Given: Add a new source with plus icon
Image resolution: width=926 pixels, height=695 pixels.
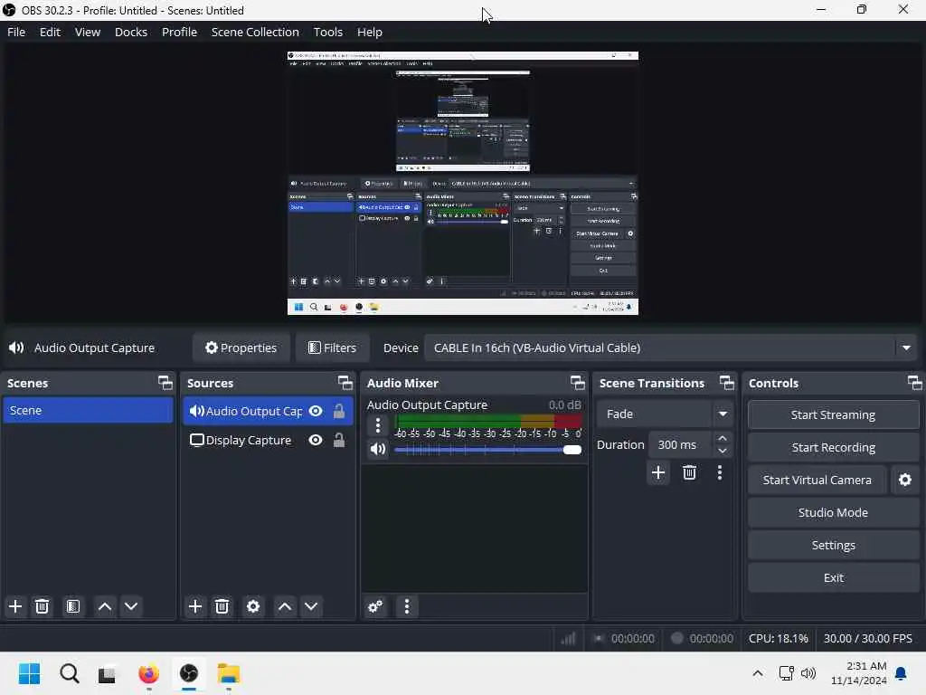Looking at the screenshot, I should (195, 606).
